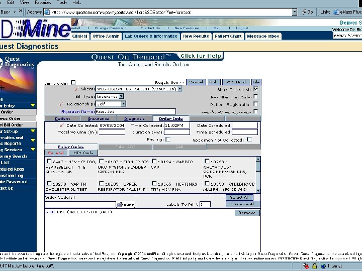Image resolution: width=362 pixels, height=271 pixels.
Task: Enable the New Standing Order checkbox
Action: [x=255, y=96]
